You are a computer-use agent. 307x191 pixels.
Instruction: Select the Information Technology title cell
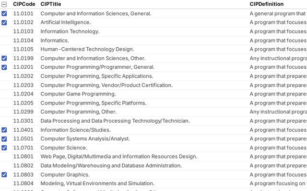(x=70, y=32)
